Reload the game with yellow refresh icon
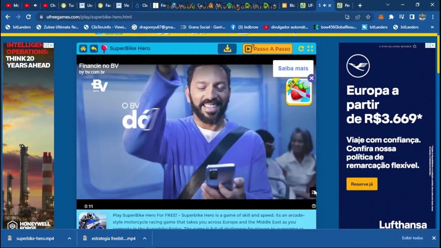Screen dimensions: 441x248 coord(301,49)
